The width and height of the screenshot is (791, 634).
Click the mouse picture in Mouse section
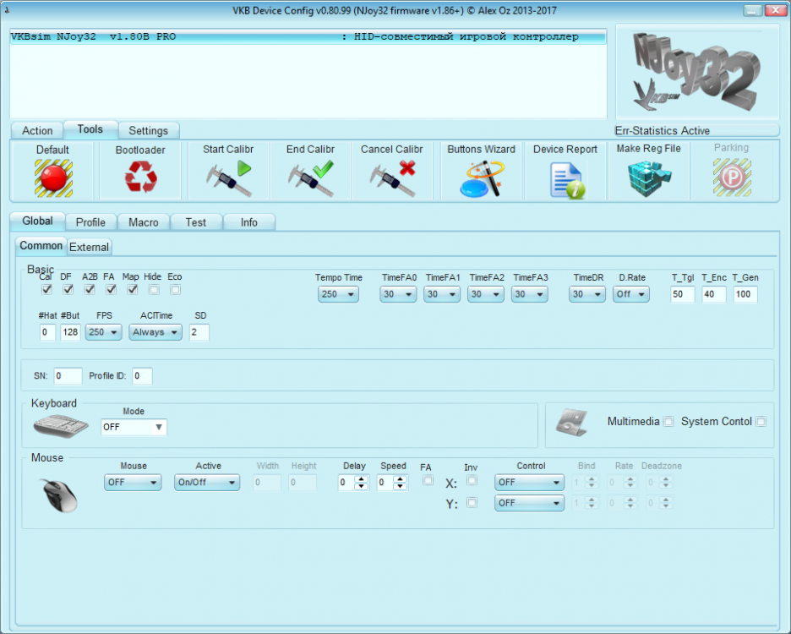pos(59,495)
